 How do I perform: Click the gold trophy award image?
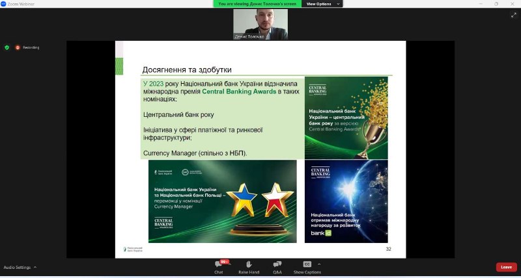coord(346,118)
